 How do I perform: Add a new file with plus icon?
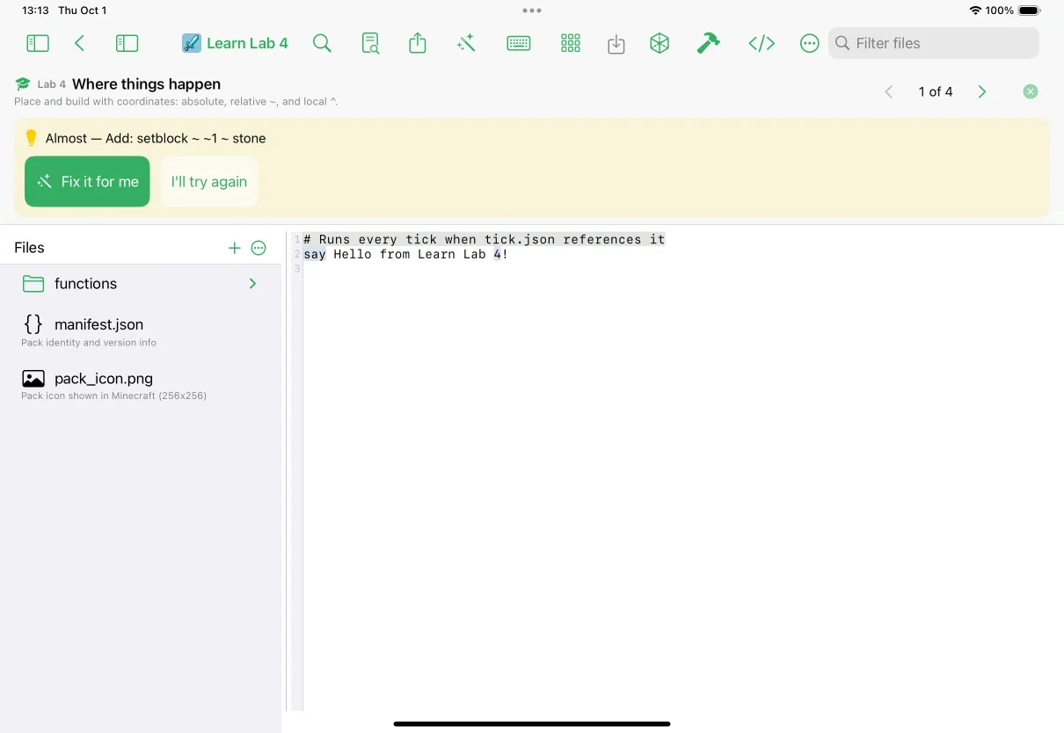(234, 248)
